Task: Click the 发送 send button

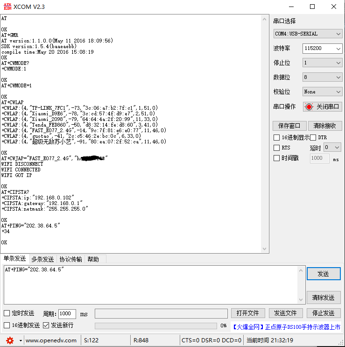Action: 324,274
